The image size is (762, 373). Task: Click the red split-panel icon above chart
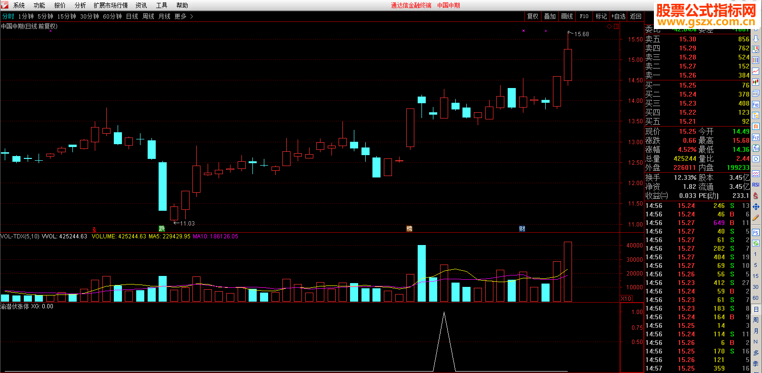[616, 27]
